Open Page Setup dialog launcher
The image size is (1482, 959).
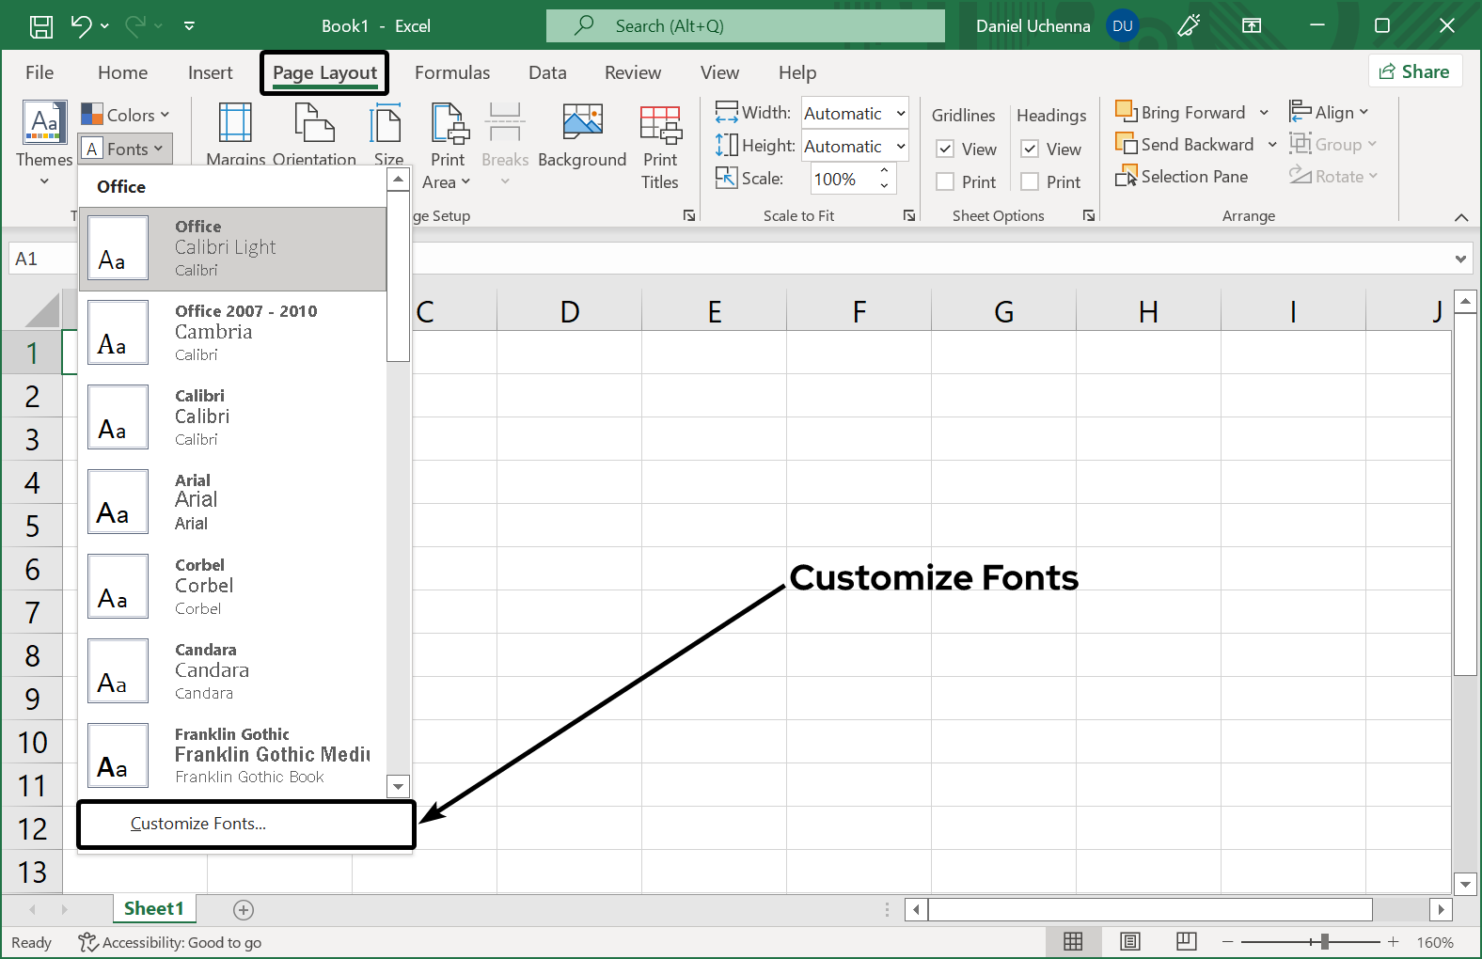pyautogui.click(x=689, y=215)
